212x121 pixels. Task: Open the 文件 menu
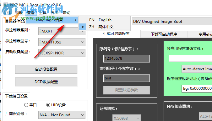coord(7,13)
